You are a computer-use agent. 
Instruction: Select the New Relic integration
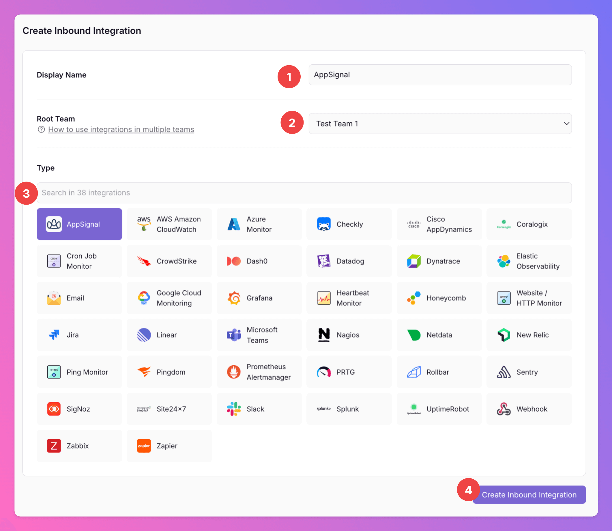[x=529, y=335]
